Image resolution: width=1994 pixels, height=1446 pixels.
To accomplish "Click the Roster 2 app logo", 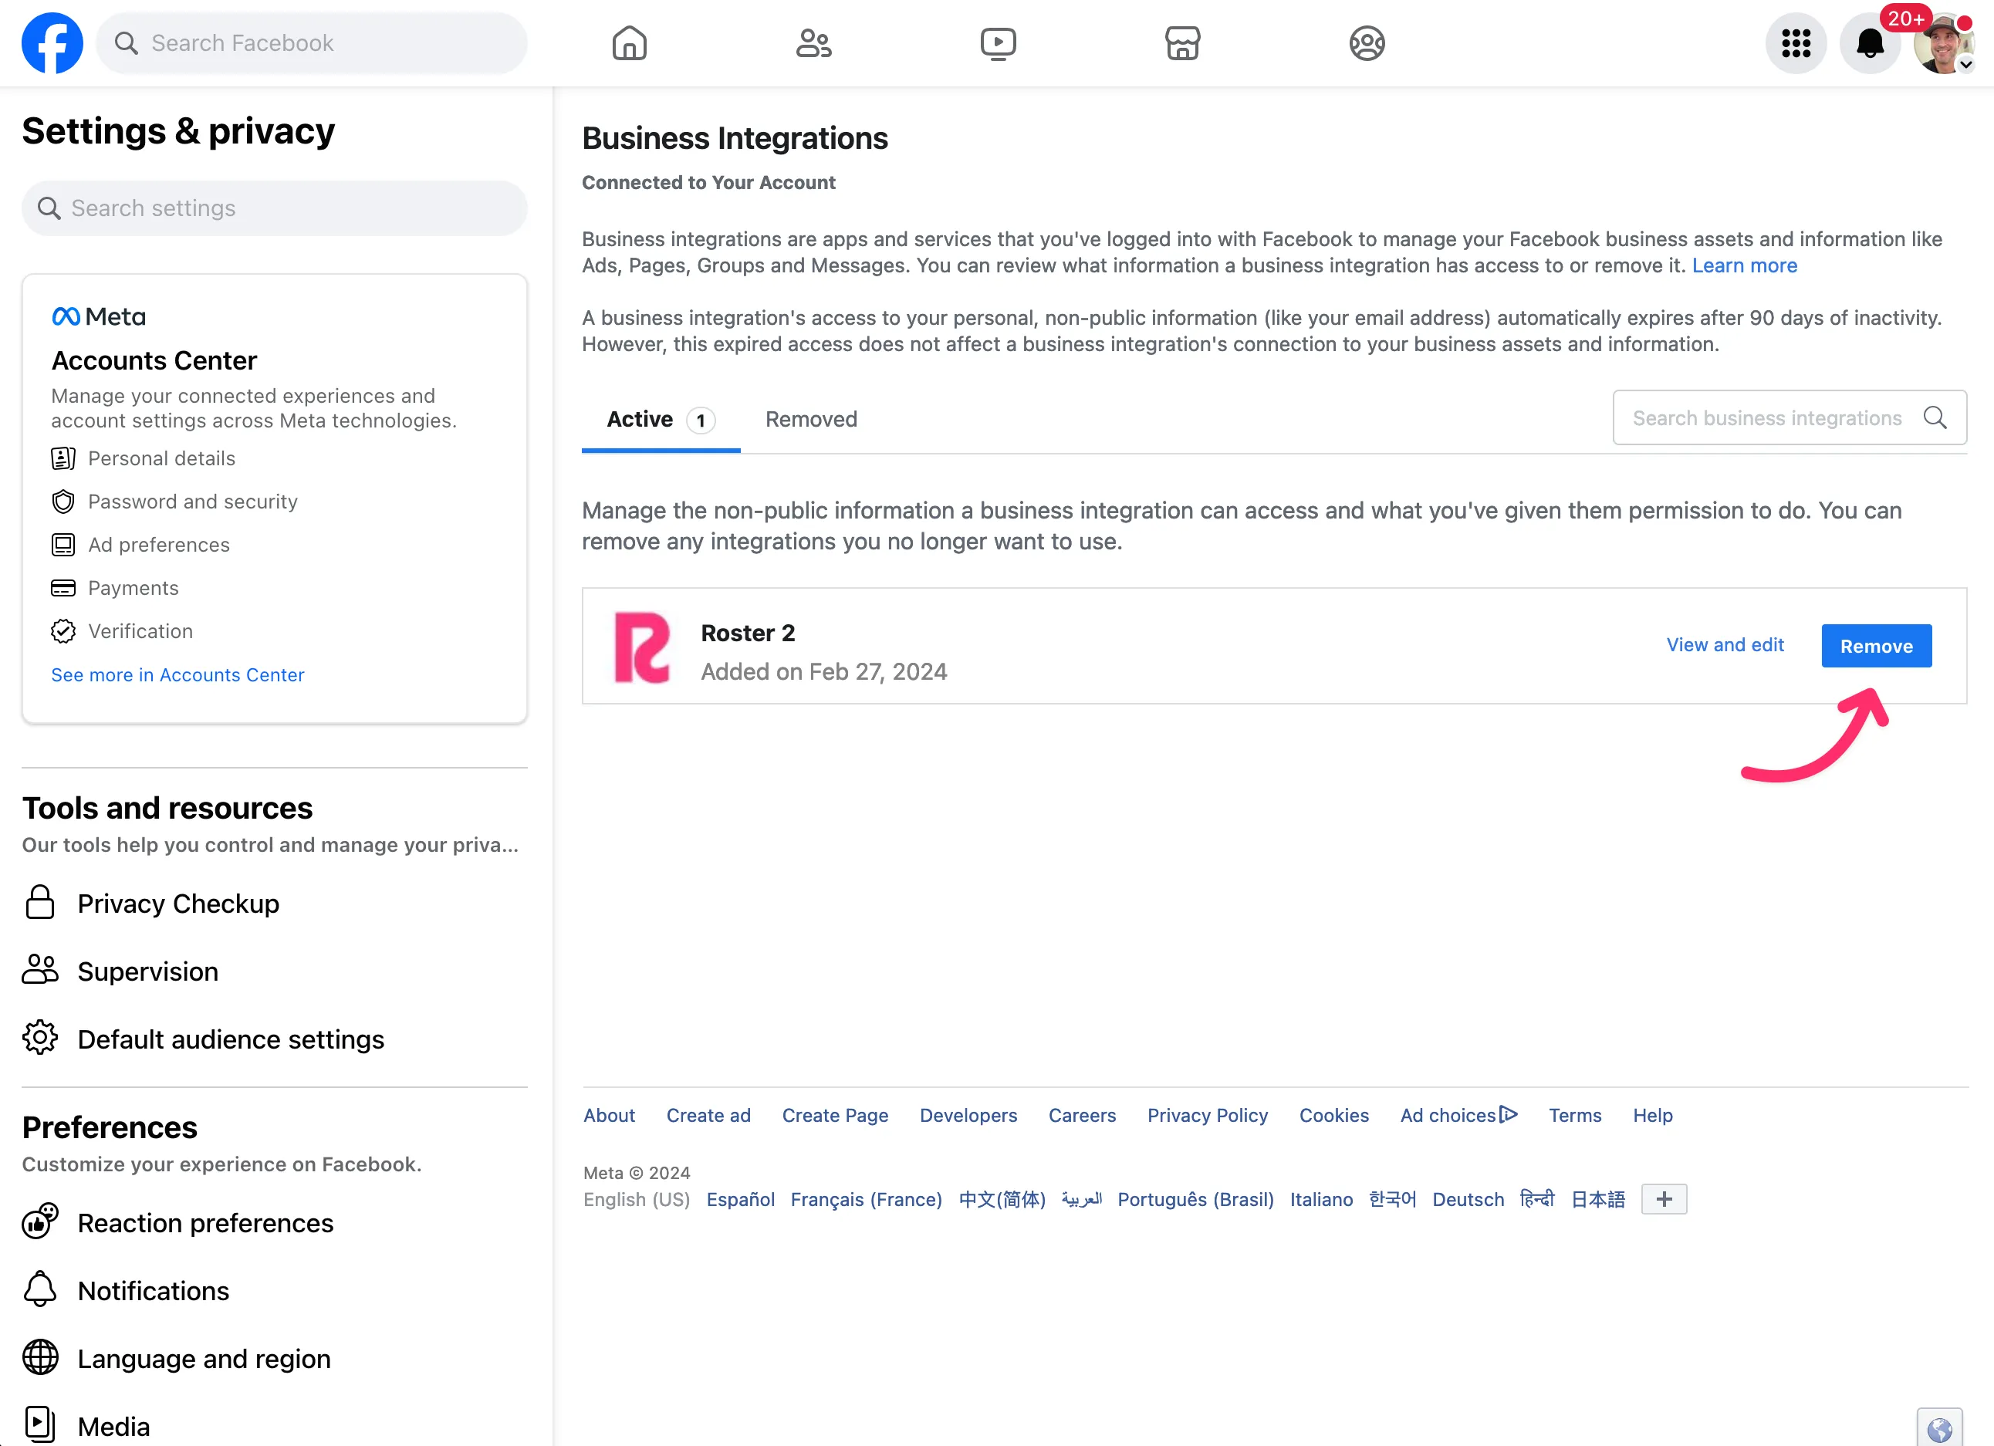I will (x=642, y=647).
